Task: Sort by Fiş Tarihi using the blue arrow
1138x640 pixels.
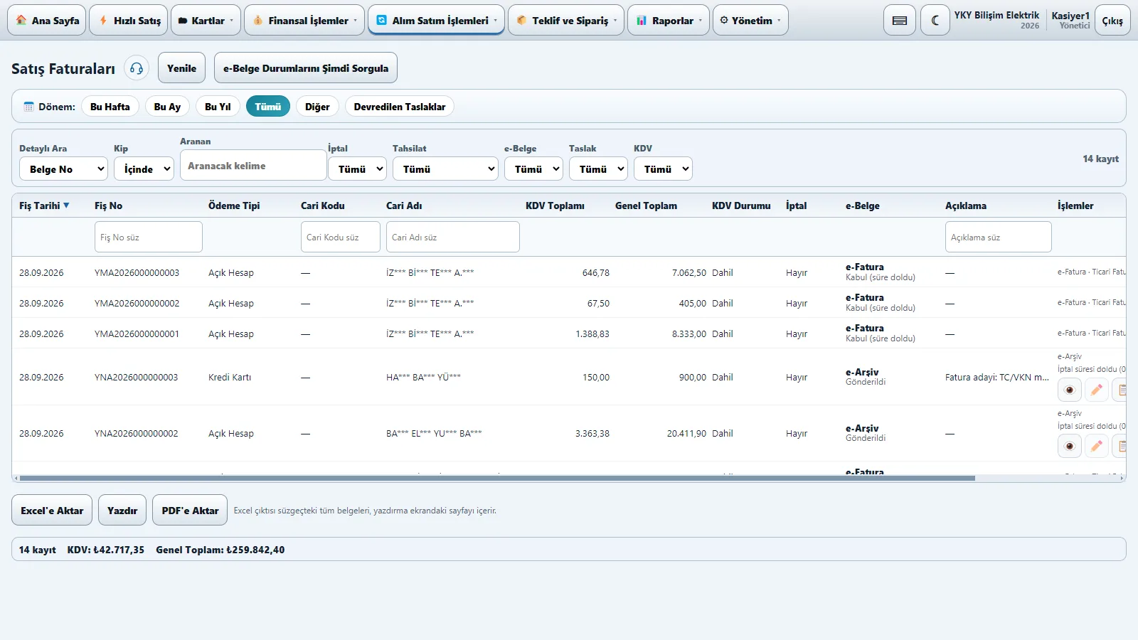Action: point(66,206)
